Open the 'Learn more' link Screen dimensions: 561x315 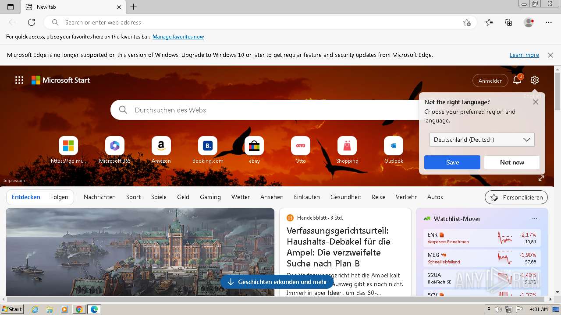524,55
